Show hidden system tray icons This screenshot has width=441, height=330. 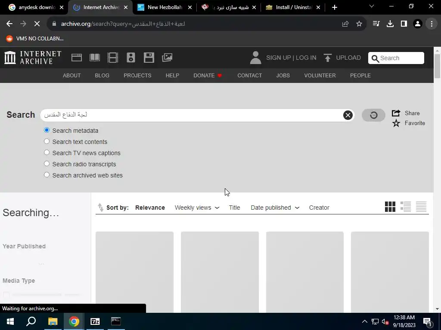click(364, 321)
